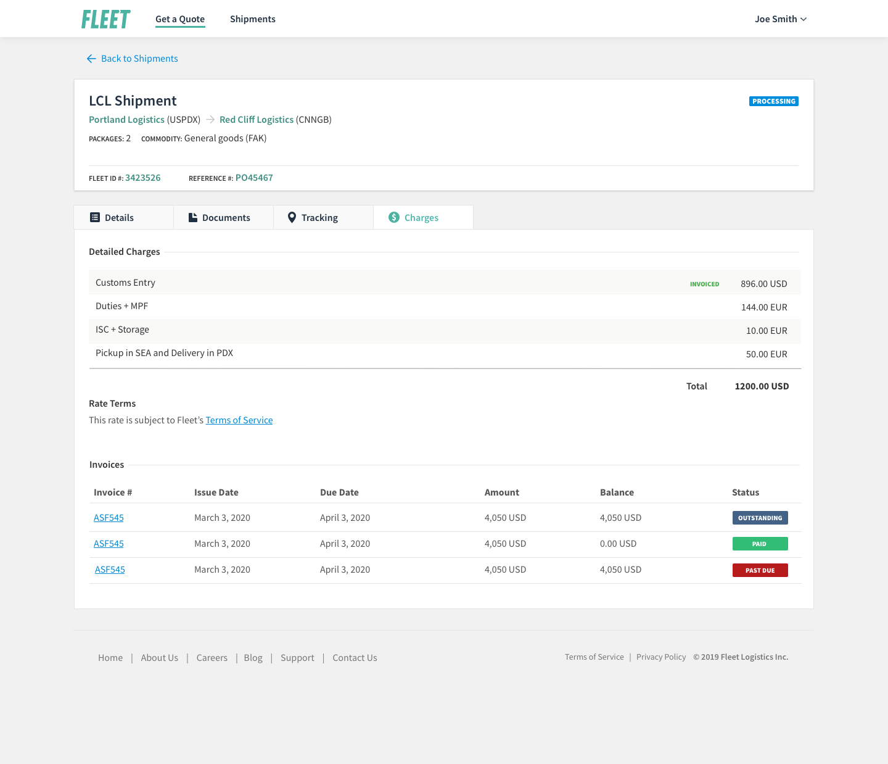This screenshot has width=888, height=764.
Task: Open the outstanding invoice ASF545
Action: [109, 518]
